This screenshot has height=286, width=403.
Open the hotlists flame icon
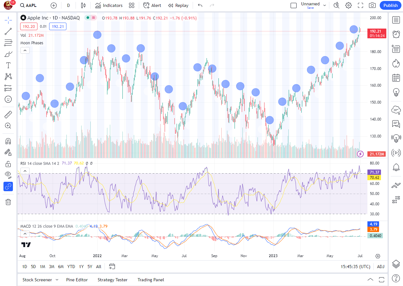pos(396,63)
